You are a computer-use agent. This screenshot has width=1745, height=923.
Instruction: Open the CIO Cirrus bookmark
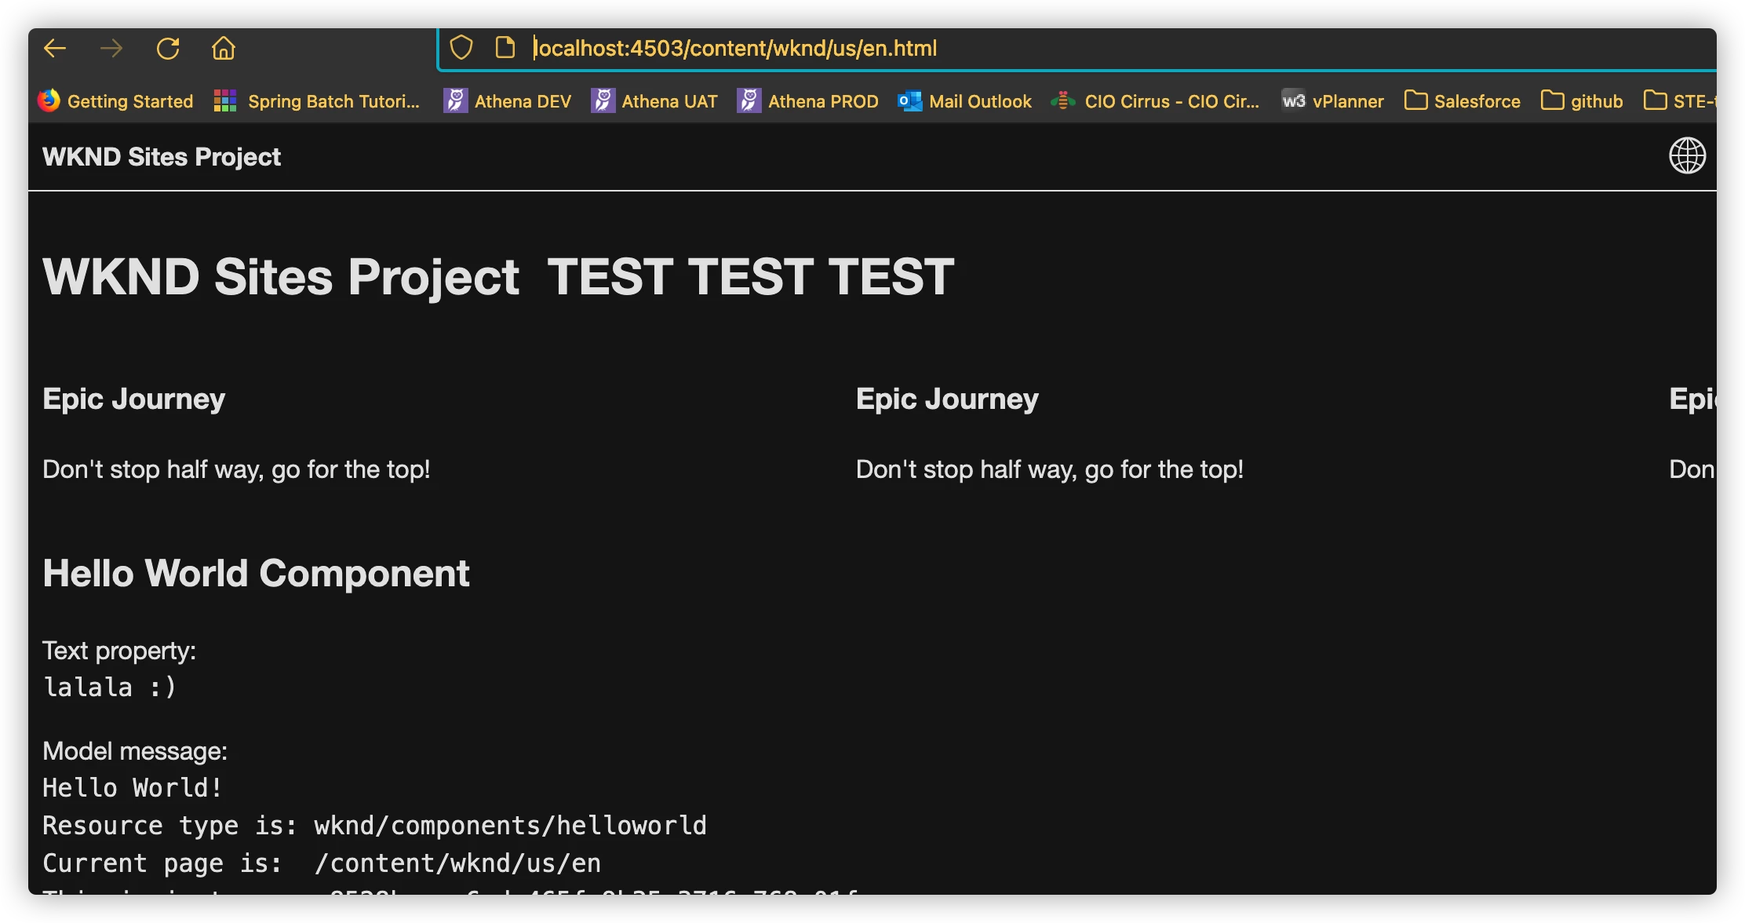[x=1156, y=101]
